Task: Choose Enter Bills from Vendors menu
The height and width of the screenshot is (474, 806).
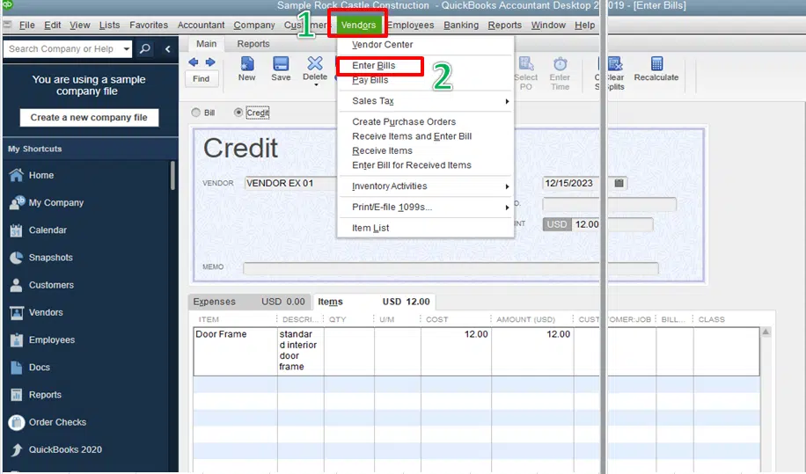Action: [374, 66]
